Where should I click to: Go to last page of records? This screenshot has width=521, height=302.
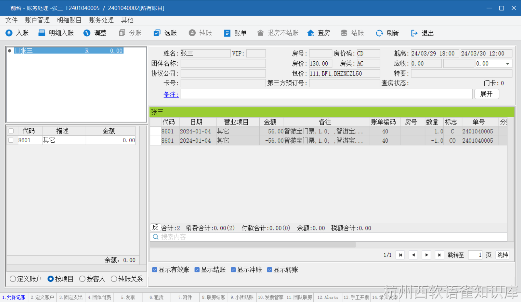pyautogui.click(x=440, y=255)
